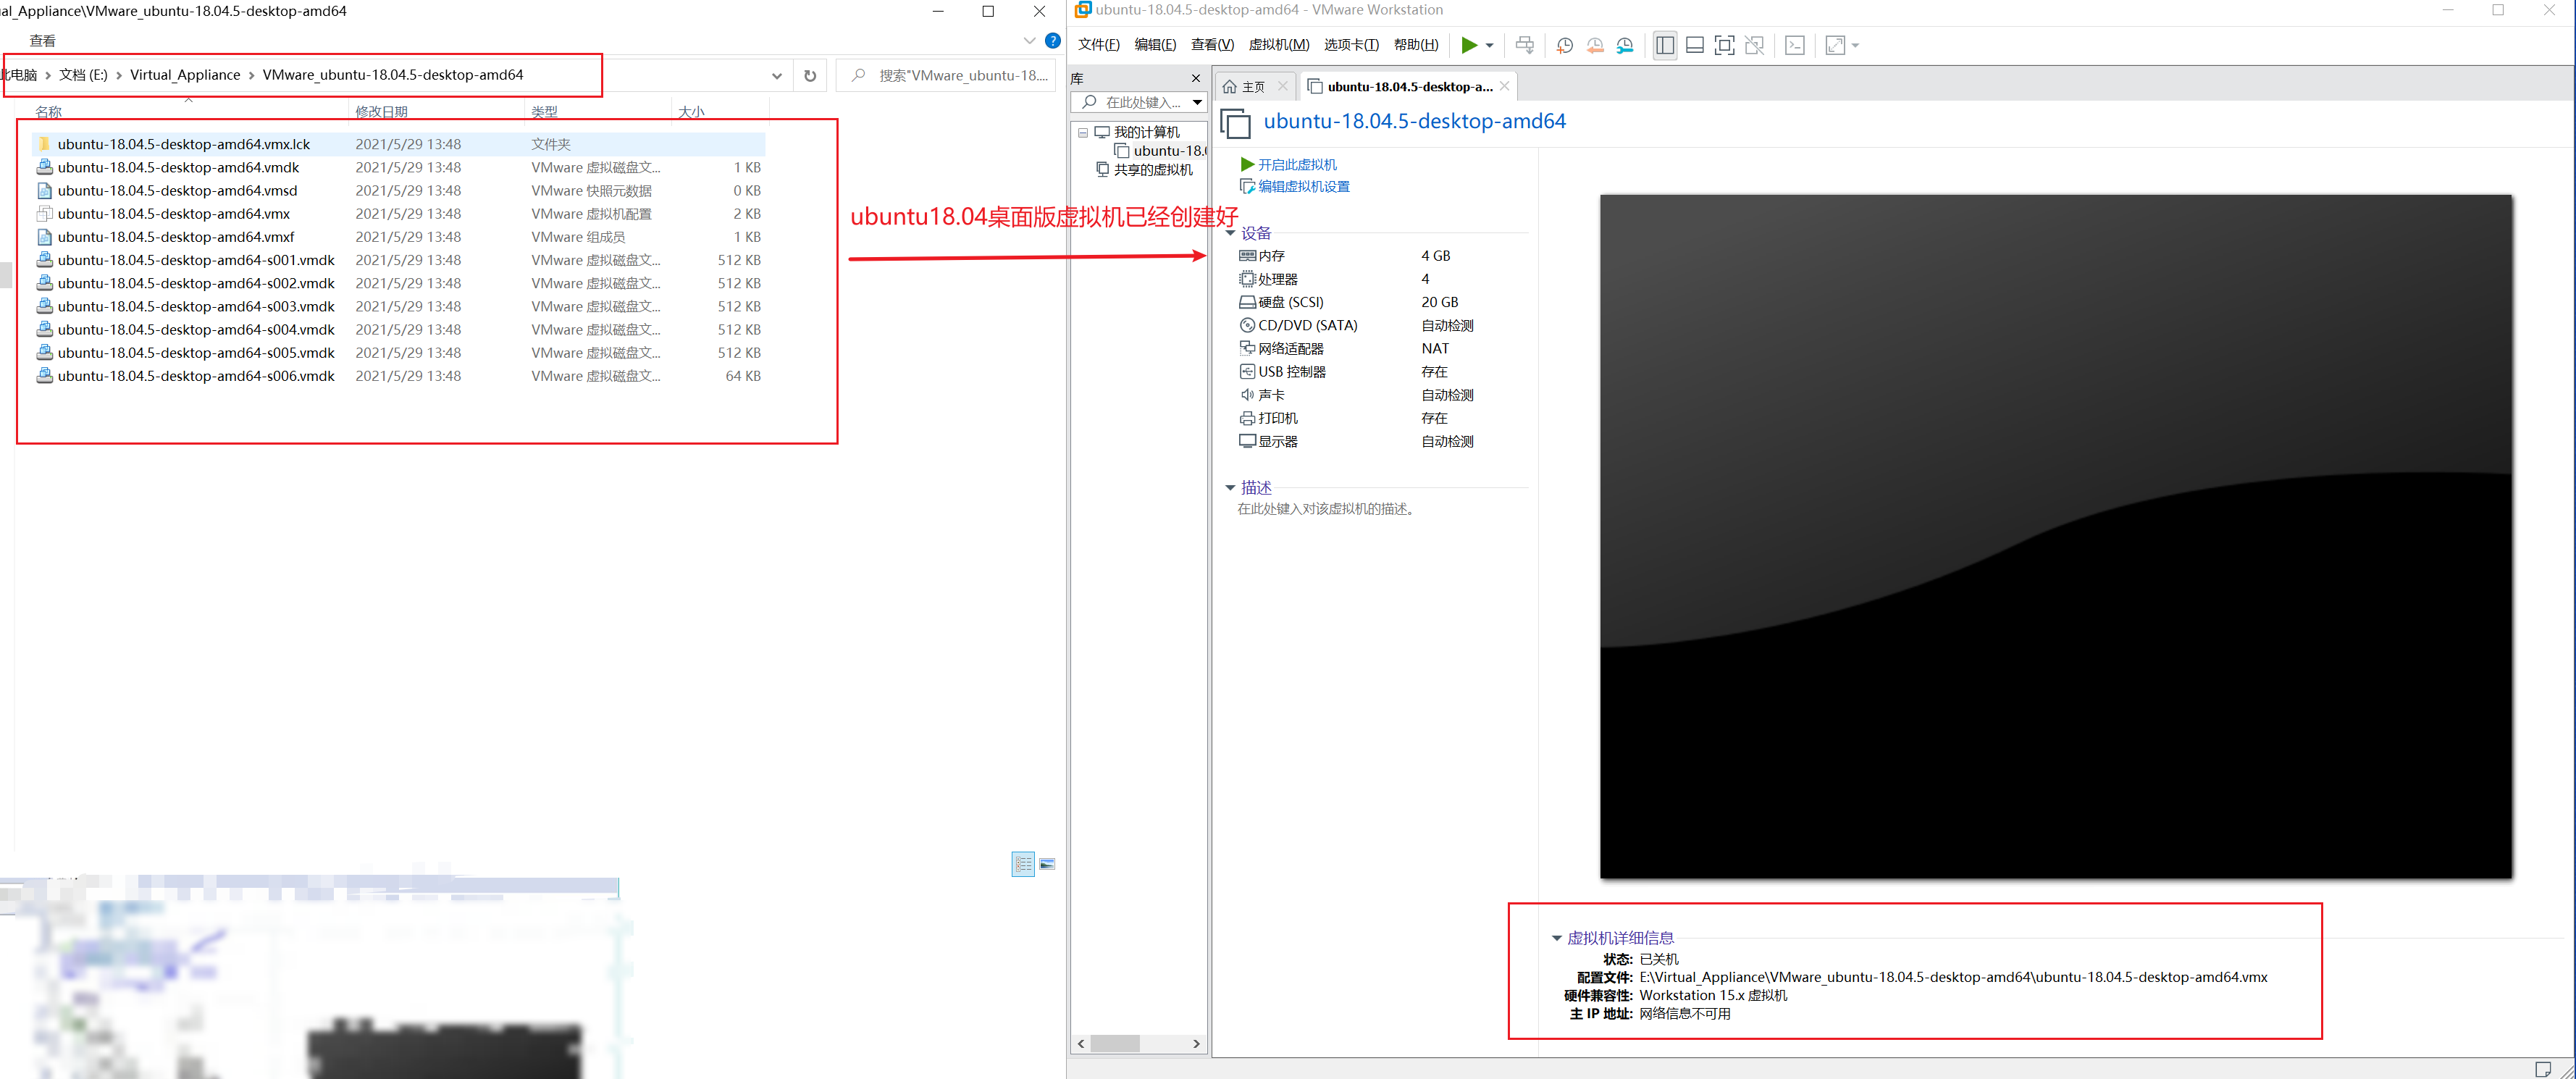Toggle Unity mode icon
Screen dimensions: 2576x1079
(x=1754, y=45)
